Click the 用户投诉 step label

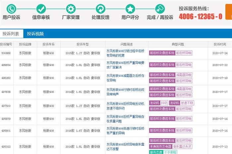(x=11, y=17)
